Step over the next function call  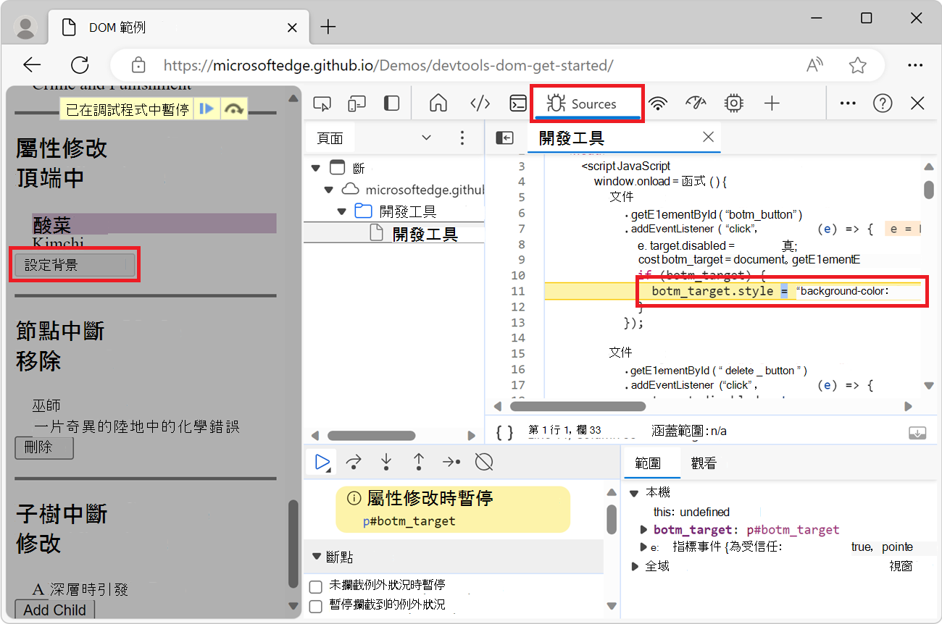(354, 461)
